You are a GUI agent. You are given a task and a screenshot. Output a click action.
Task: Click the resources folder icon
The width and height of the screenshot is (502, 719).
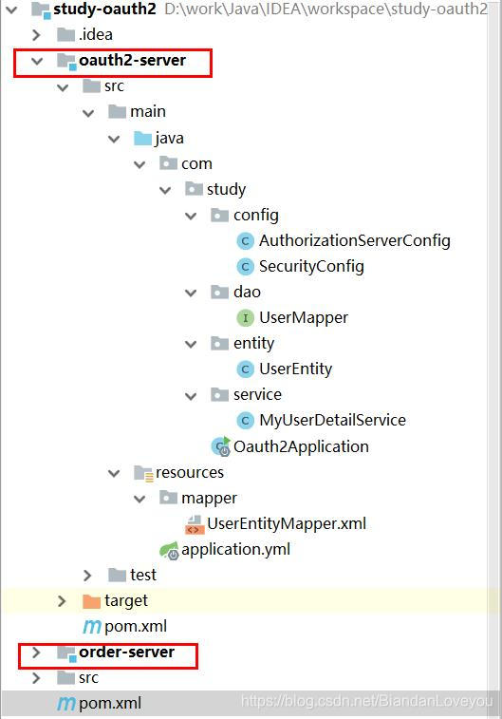click(x=143, y=473)
